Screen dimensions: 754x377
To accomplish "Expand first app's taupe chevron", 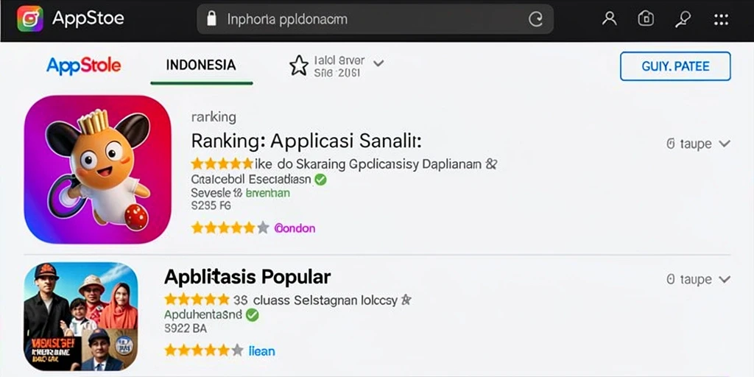I will pyautogui.click(x=725, y=144).
